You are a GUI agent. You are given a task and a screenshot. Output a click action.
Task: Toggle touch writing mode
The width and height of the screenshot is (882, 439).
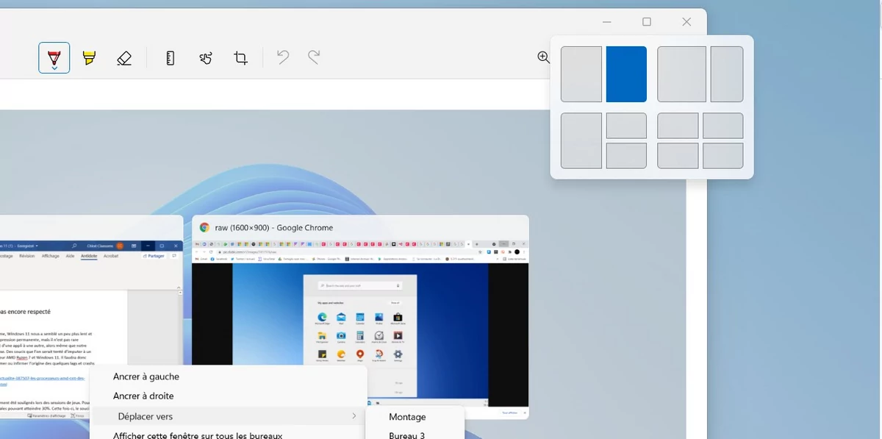[x=206, y=57]
